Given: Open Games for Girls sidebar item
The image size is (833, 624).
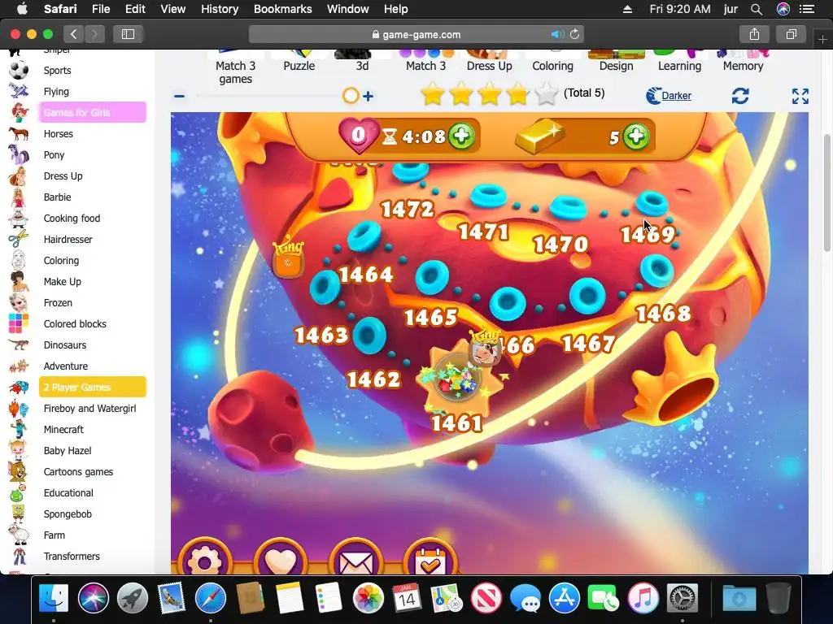Looking at the screenshot, I should point(93,112).
